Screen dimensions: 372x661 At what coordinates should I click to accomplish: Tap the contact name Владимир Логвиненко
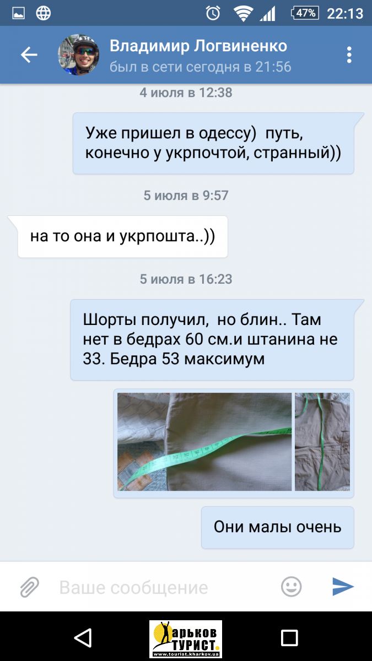click(198, 45)
